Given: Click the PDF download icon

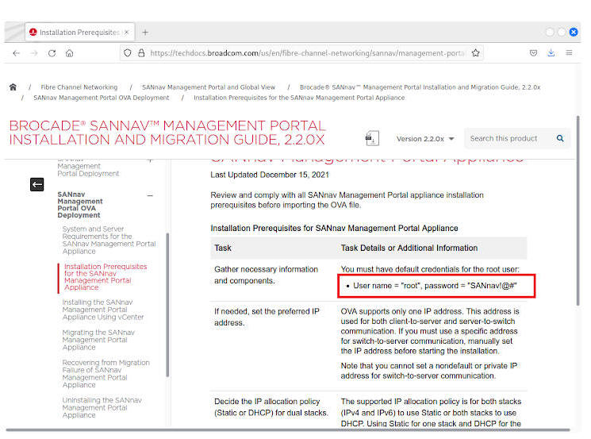Looking at the screenshot, I should click(372, 138).
